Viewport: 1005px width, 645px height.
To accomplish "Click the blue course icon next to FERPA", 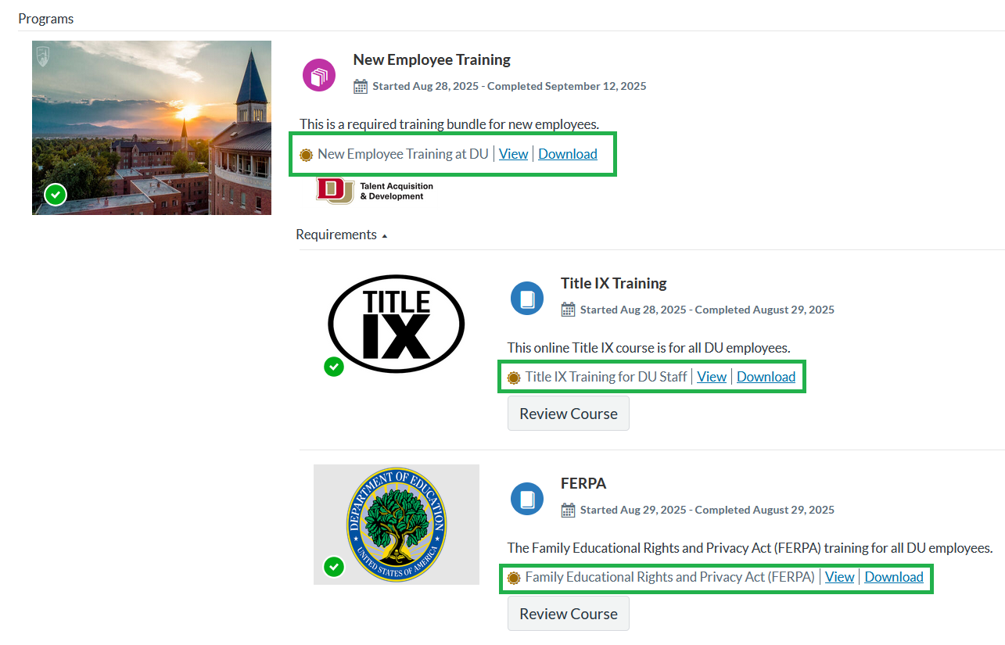I will (526, 498).
